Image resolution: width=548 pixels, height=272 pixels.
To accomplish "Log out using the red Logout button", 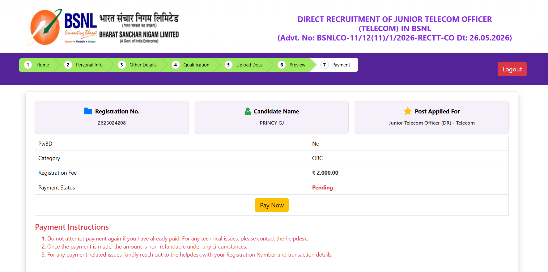I will (512, 69).
